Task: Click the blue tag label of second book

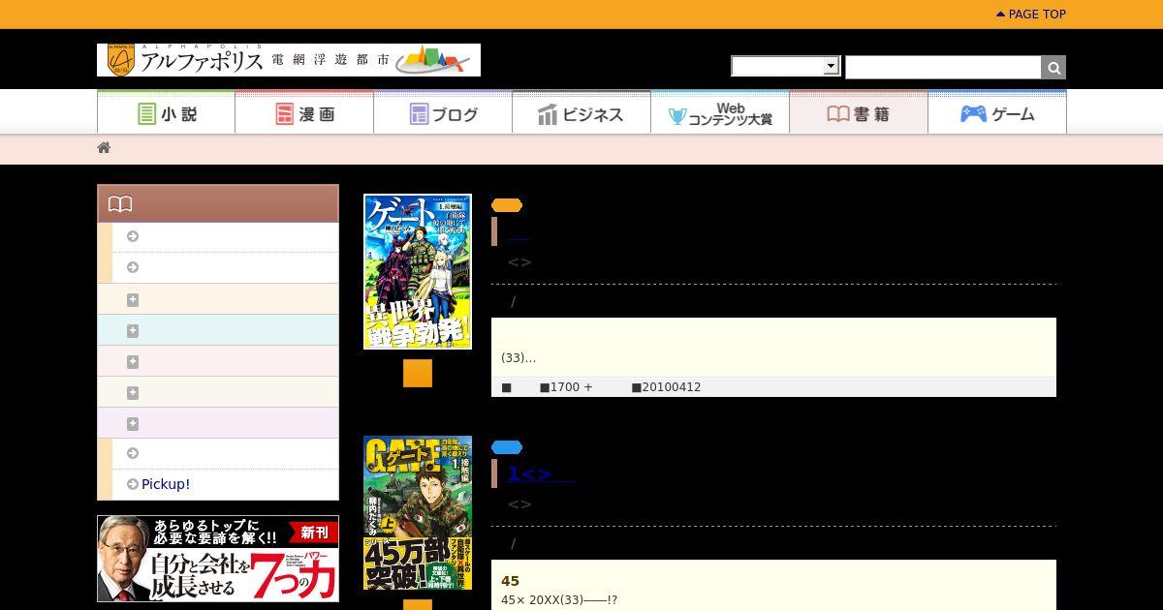Action: [507, 447]
